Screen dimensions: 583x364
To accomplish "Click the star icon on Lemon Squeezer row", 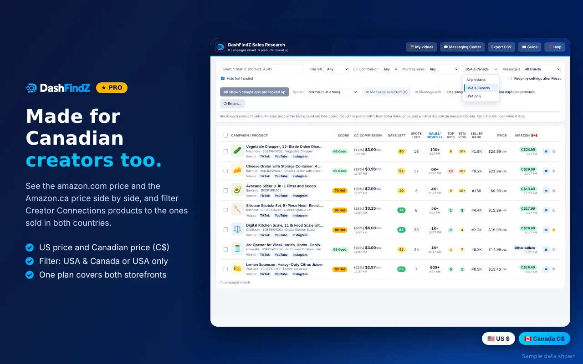I will [x=554, y=269].
